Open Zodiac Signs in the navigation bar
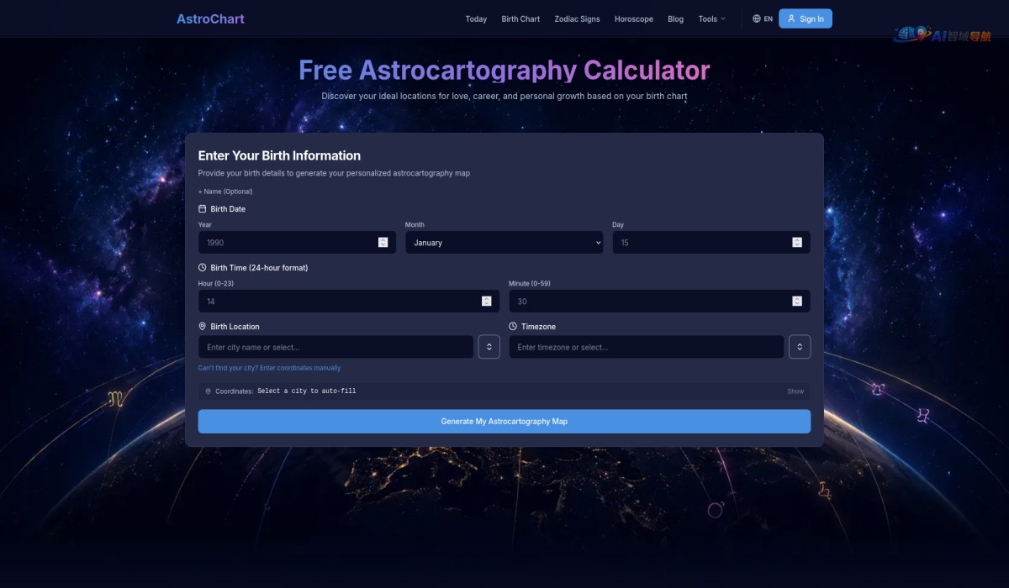This screenshot has height=588, width=1009. click(577, 18)
